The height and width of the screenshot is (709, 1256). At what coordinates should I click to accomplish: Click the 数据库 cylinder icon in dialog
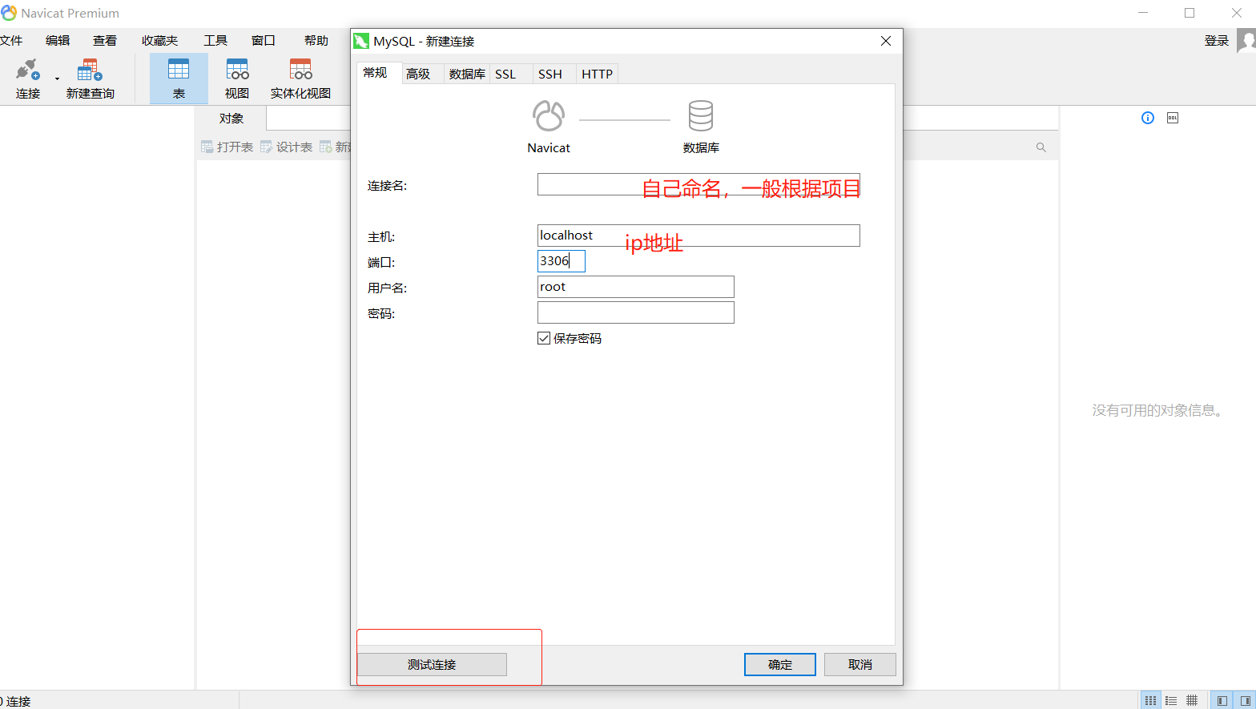(x=701, y=116)
